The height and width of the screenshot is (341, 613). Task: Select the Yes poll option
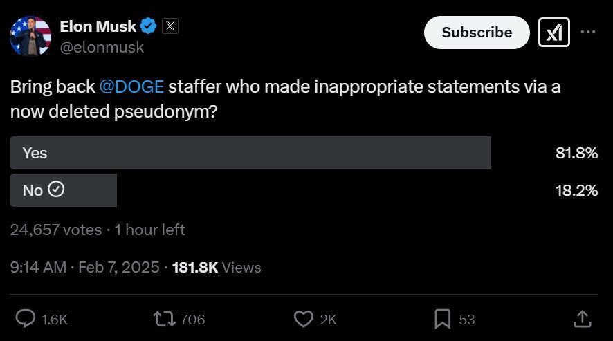(250, 153)
